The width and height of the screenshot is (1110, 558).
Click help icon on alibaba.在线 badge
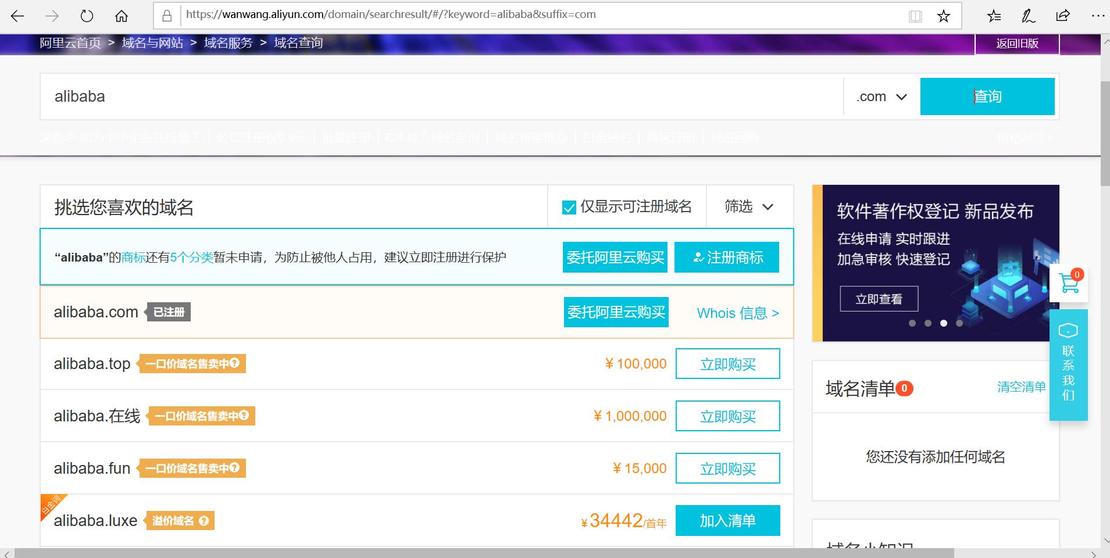pos(244,416)
